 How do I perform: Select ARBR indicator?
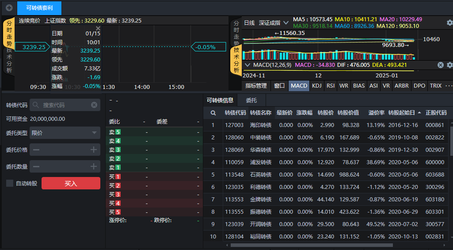click(402, 86)
